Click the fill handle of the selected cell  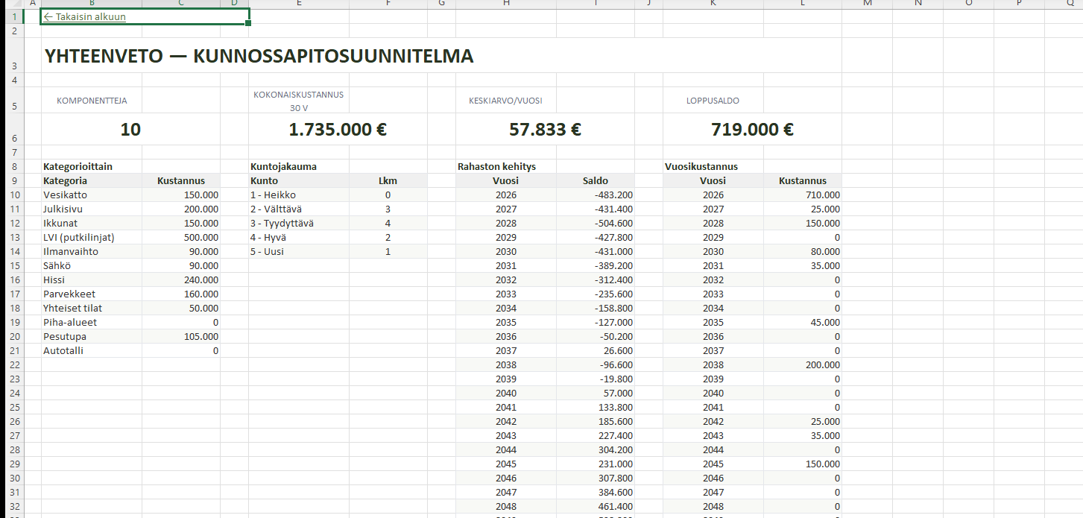coord(248,24)
